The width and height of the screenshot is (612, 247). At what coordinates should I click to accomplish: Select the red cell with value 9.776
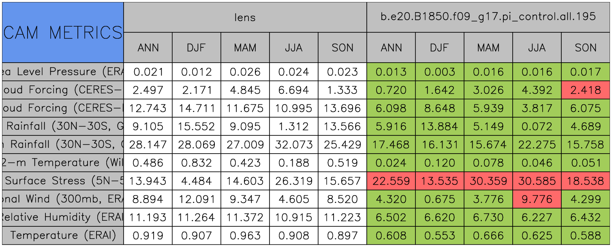[x=537, y=199]
